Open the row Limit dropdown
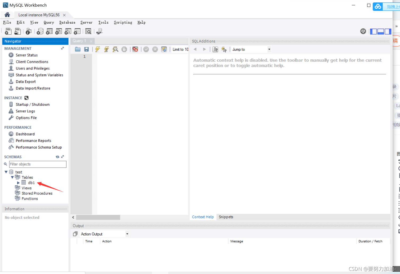Image resolution: width=400 pixels, height=274 pixels. coord(180,49)
